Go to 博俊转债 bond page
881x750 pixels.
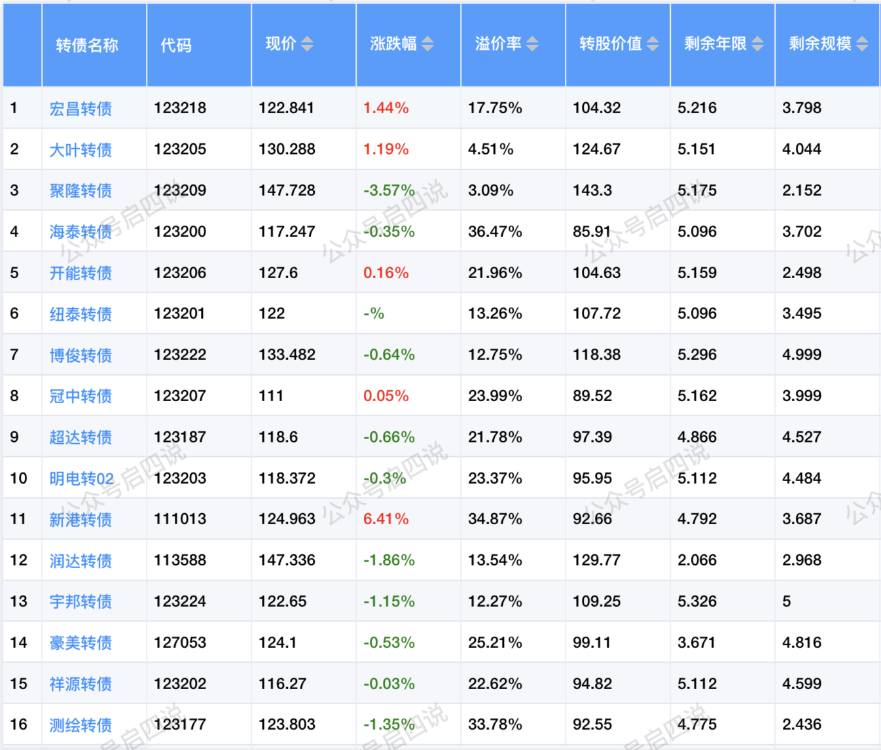[81, 355]
